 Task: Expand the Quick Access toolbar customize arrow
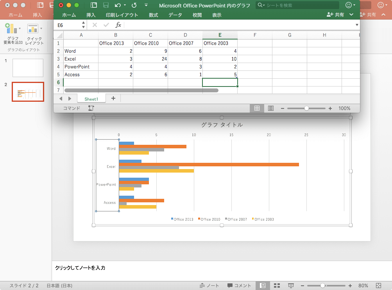point(146,5)
